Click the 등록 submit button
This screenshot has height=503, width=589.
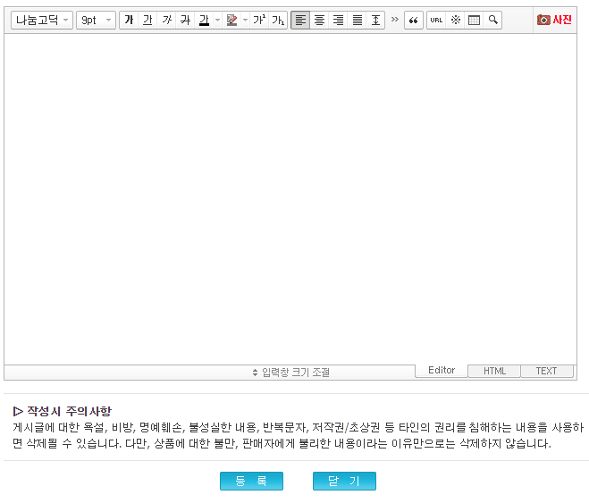tap(251, 481)
